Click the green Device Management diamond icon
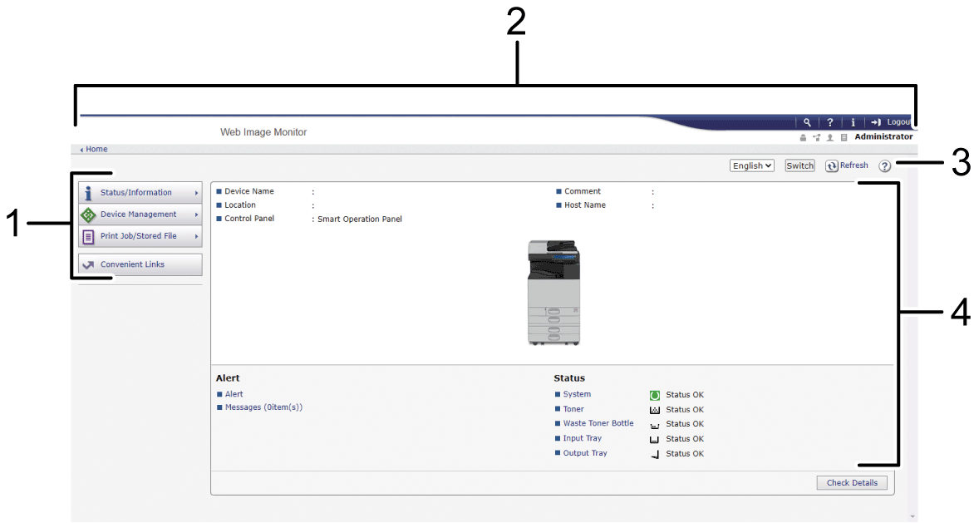974x523 pixels. (x=89, y=215)
